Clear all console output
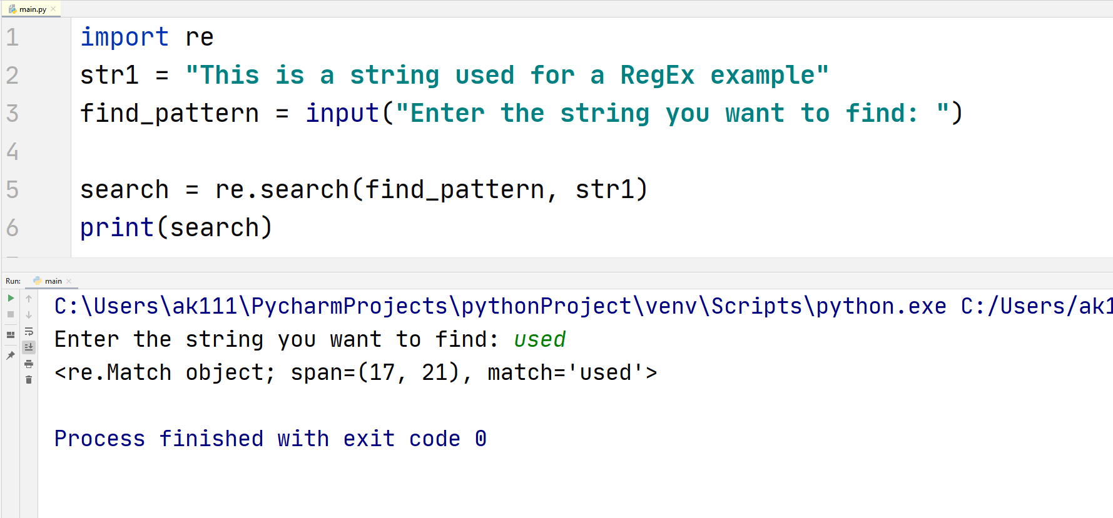This screenshot has width=1113, height=518. [29, 379]
